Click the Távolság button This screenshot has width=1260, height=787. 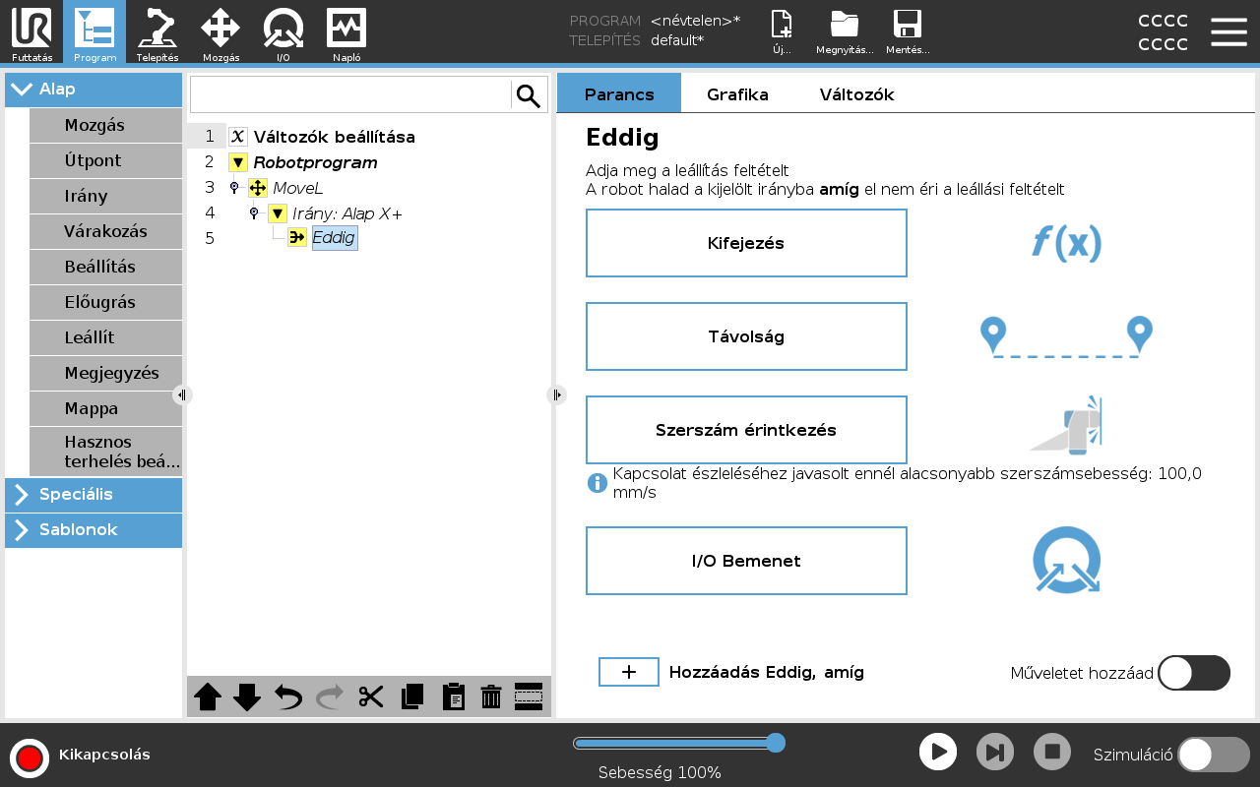[746, 336]
